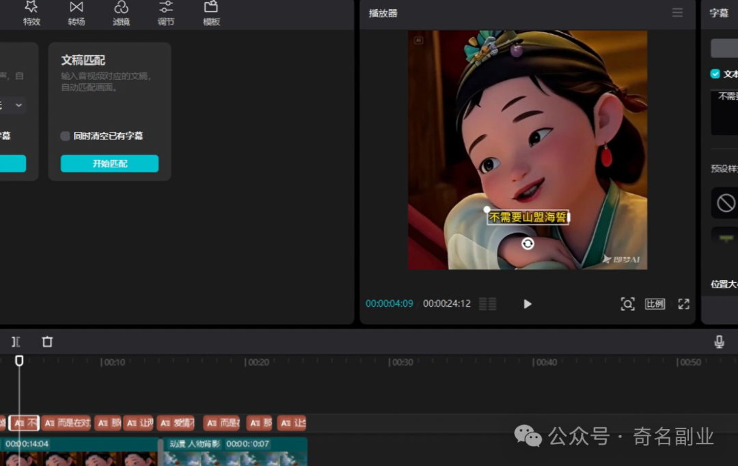The image size is (738, 466).
Task: Open the 比例 aspect ratio option
Action: (655, 304)
